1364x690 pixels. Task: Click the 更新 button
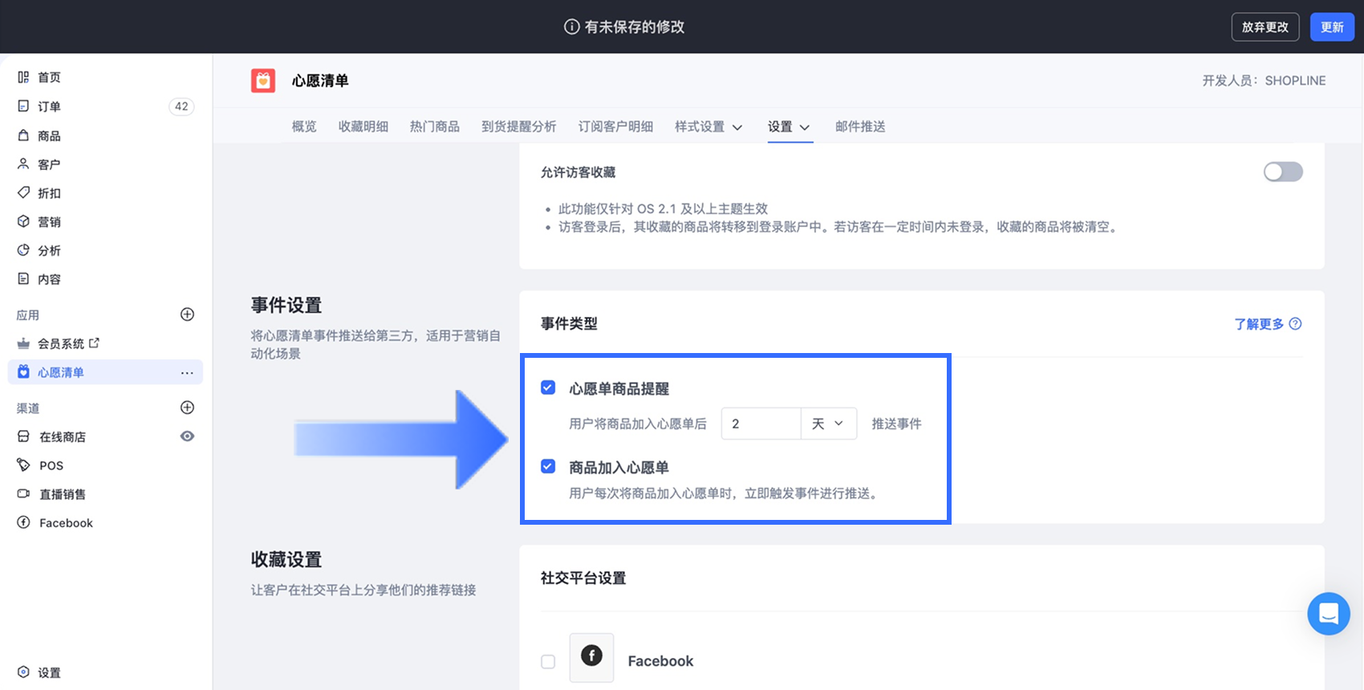[1332, 27]
